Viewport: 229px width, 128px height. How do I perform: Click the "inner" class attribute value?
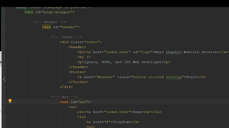(92, 42)
